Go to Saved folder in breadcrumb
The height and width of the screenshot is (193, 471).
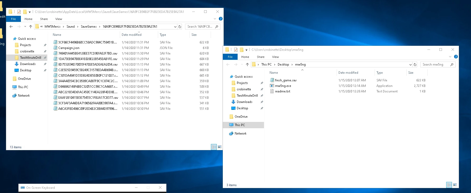(x=70, y=27)
